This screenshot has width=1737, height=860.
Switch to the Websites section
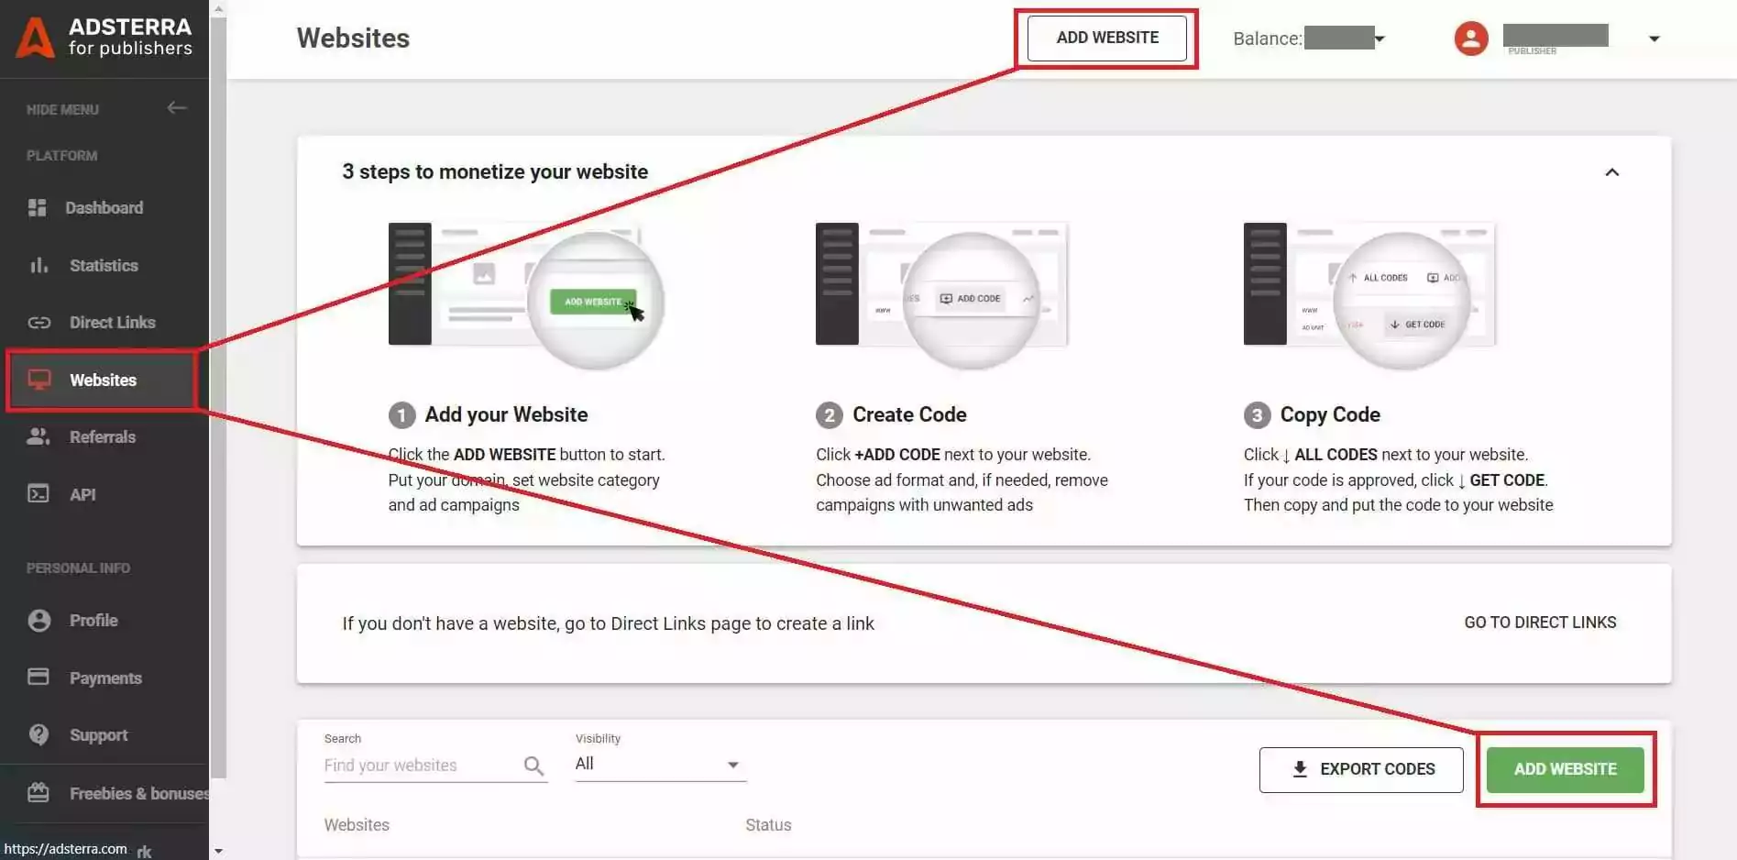[103, 380]
